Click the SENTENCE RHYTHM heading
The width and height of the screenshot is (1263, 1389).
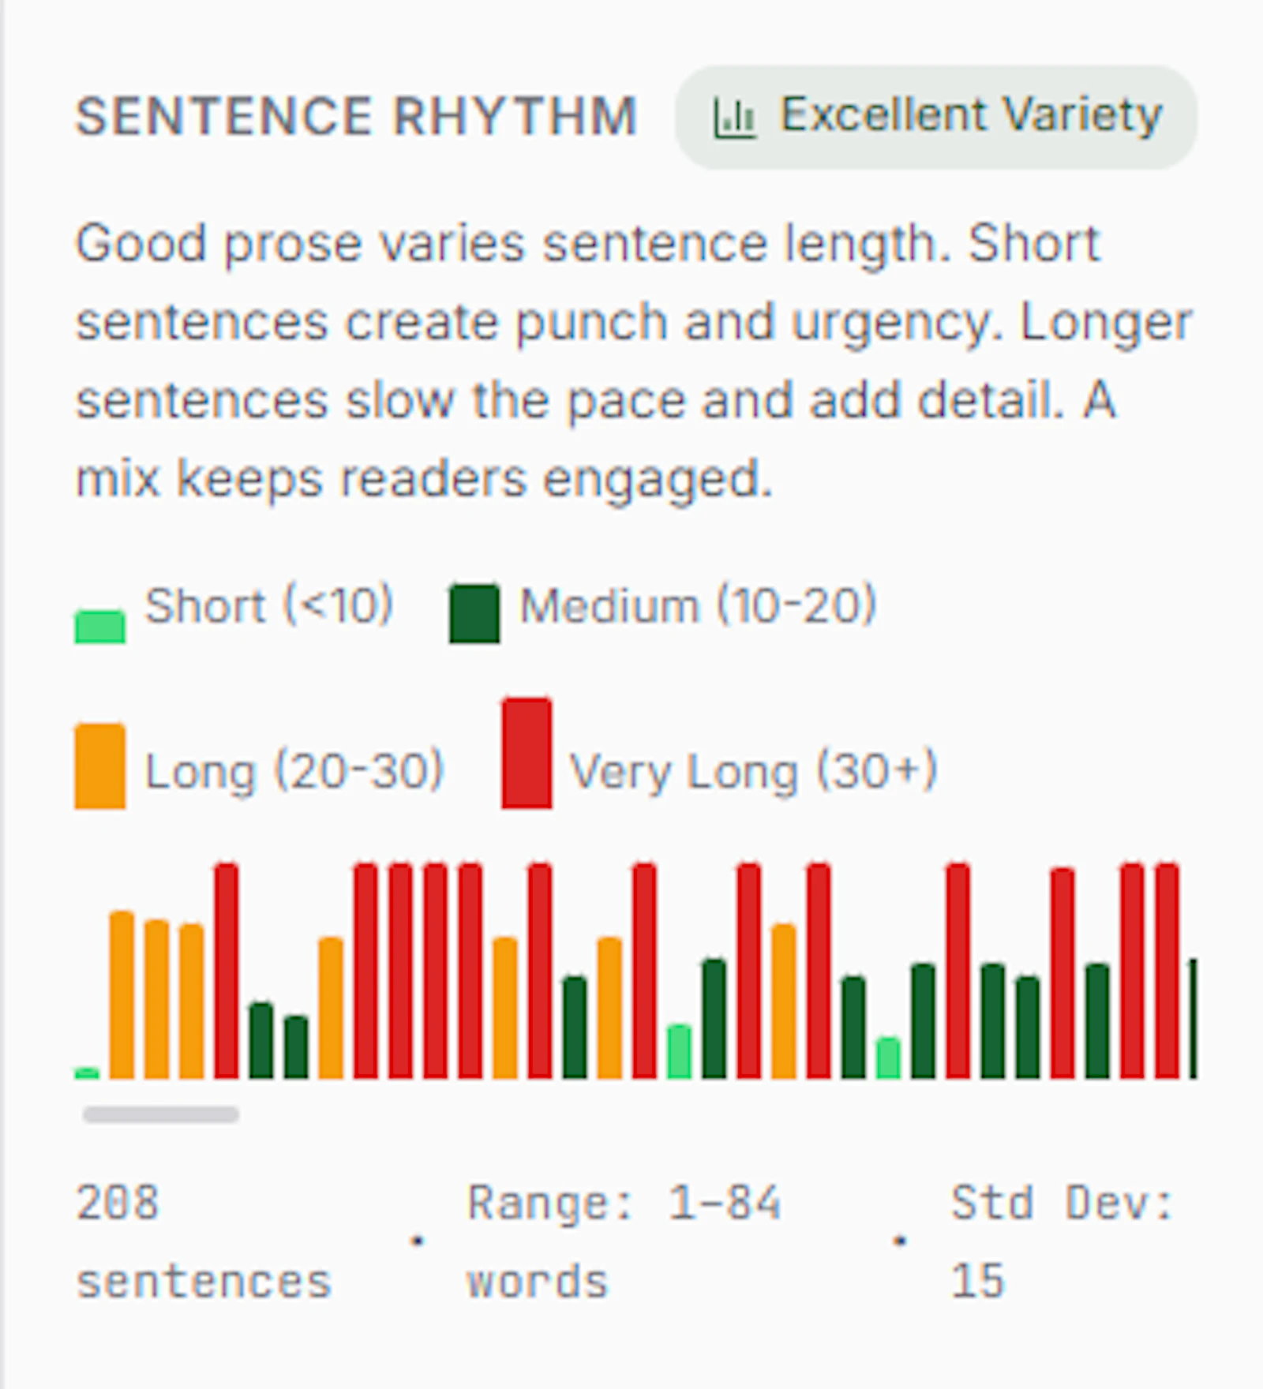pos(356,117)
